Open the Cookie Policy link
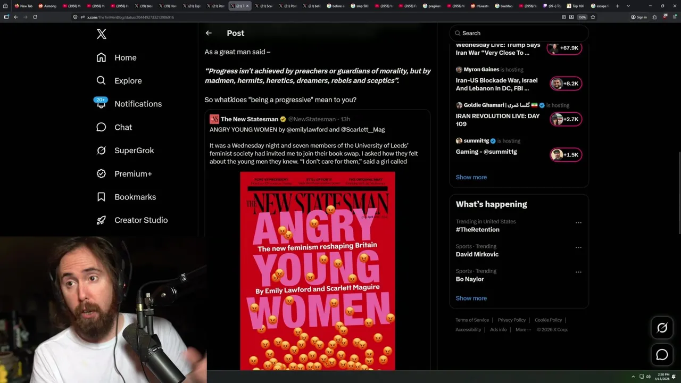Screen dimensions: 681x383 [548, 320]
